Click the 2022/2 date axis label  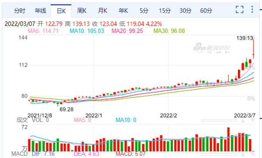coord(169,116)
